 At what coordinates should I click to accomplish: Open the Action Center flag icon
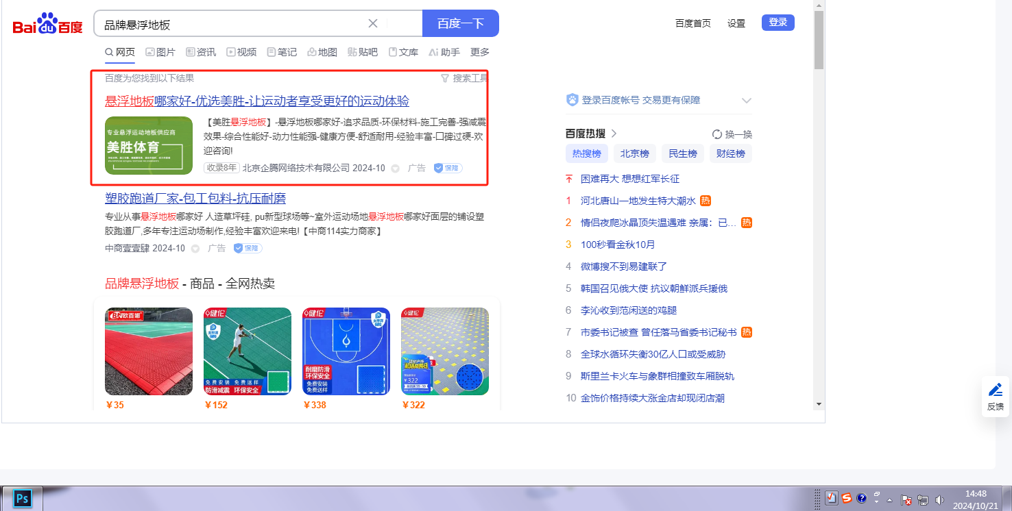[x=906, y=500]
